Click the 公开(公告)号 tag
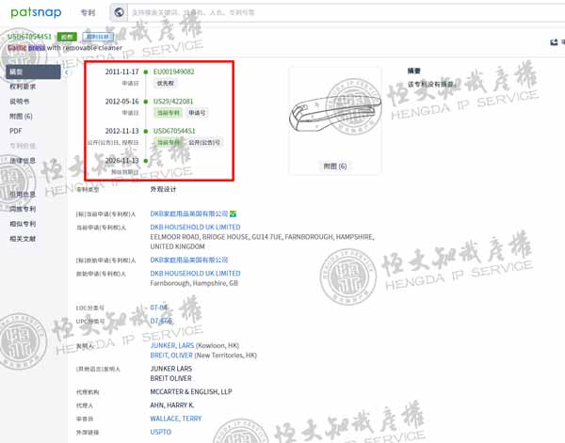This screenshot has width=565, height=443. 204,142
